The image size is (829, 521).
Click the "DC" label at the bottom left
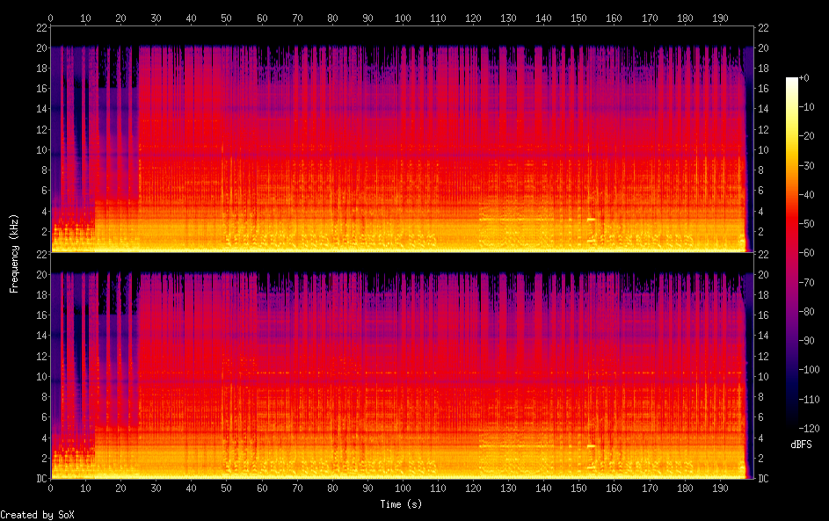(40, 478)
